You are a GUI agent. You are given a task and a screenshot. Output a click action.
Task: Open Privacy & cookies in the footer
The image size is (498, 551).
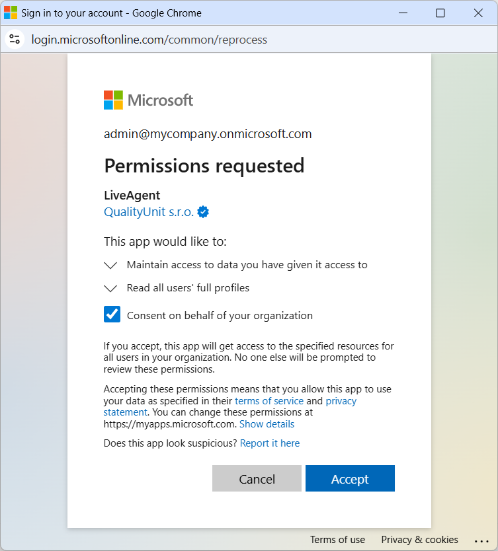click(419, 540)
